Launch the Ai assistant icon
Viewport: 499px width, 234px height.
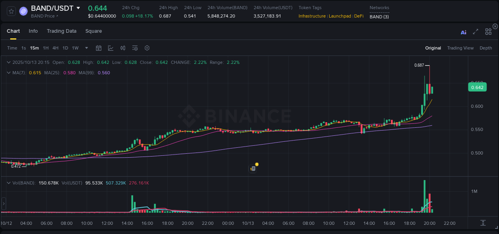tap(463, 31)
